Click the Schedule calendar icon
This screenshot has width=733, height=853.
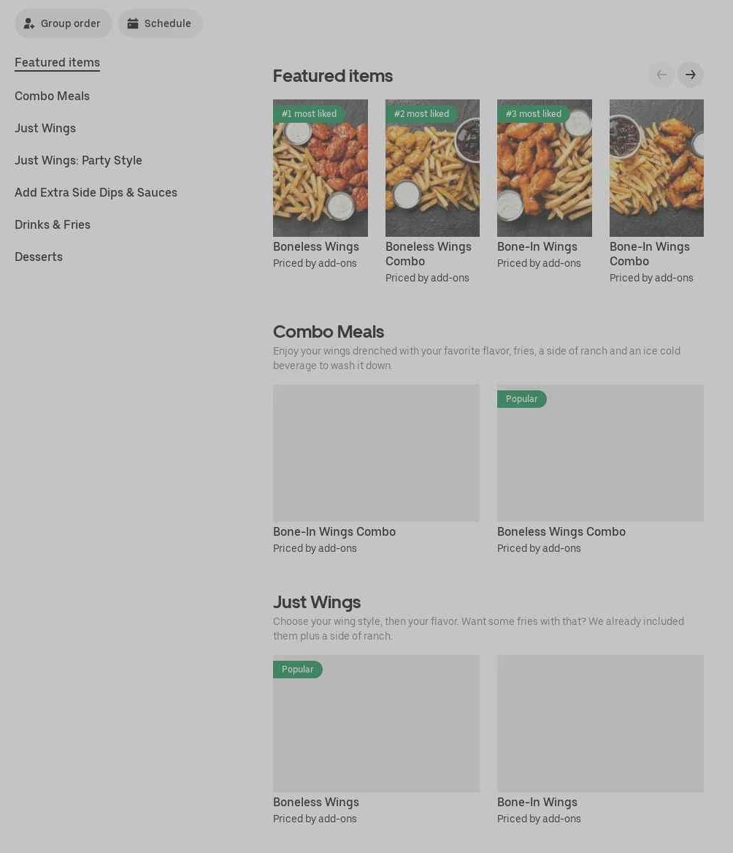pyautogui.click(x=133, y=23)
